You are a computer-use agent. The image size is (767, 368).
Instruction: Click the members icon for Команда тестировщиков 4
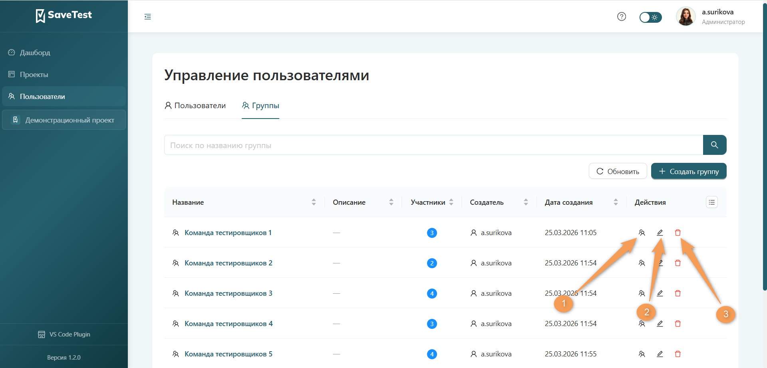click(642, 323)
